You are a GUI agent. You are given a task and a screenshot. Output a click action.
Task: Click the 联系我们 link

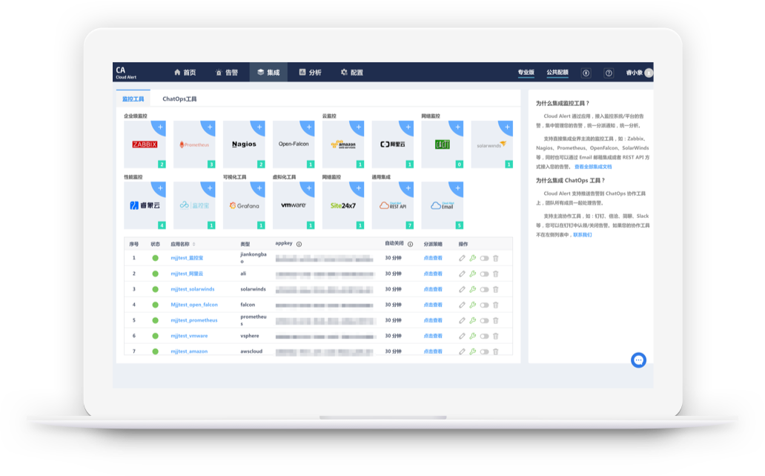(583, 235)
